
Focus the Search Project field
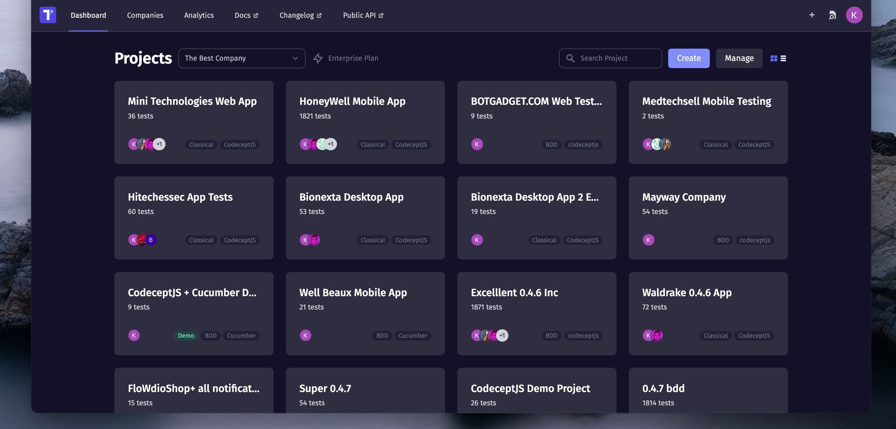click(610, 58)
